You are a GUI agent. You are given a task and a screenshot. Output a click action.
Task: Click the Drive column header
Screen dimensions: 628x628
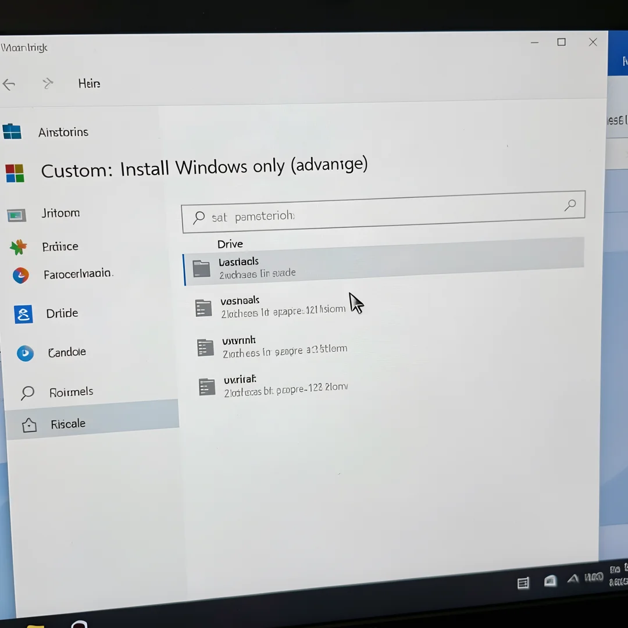tap(230, 244)
